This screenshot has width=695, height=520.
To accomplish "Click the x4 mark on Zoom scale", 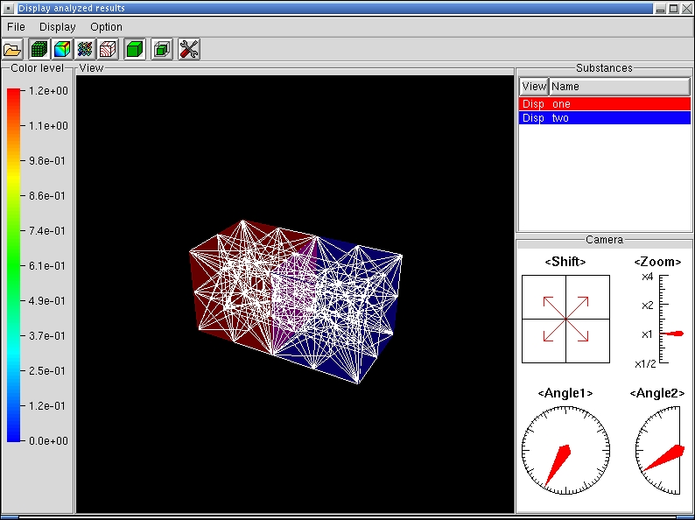I will (648, 277).
